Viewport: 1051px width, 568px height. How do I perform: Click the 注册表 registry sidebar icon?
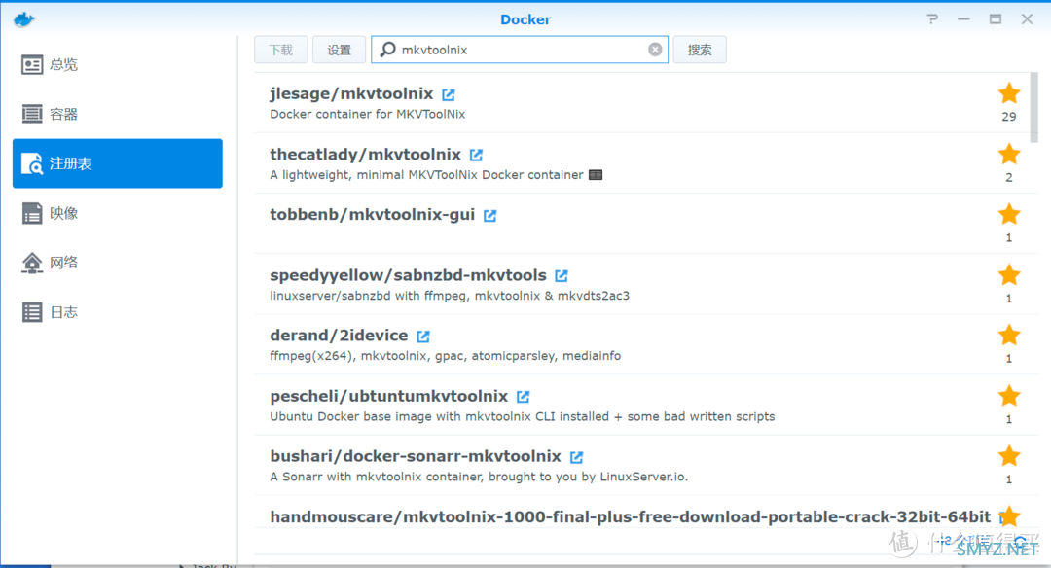(x=31, y=163)
